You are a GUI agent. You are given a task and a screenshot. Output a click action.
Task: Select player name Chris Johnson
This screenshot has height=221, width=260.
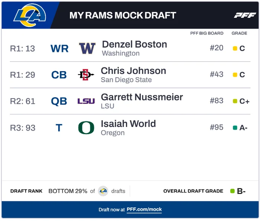[133, 71]
